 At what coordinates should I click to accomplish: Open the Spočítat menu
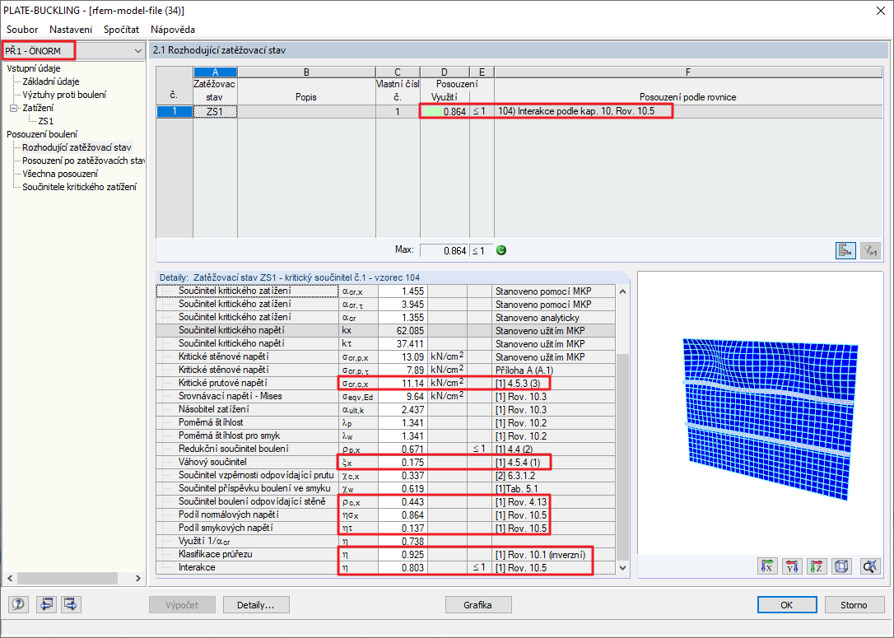tap(122, 29)
